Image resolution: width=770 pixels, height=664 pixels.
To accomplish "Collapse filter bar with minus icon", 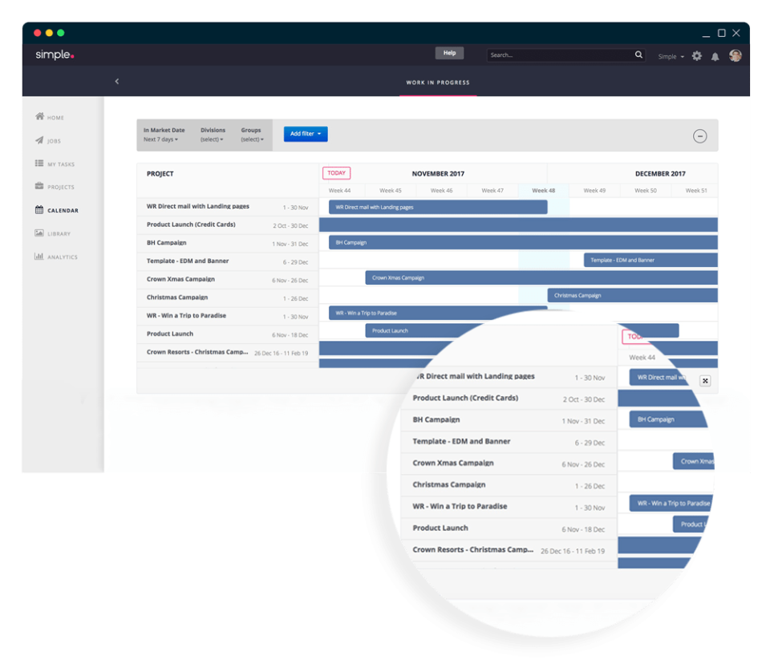I will click(699, 136).
